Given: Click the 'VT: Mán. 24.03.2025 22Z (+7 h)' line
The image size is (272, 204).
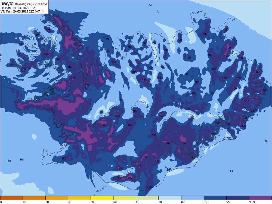Looking at the screenshot, I should 22,11.
